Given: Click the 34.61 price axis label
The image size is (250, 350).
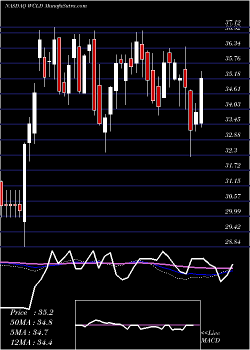Looking at the screenshot, I should coord(233,89).
